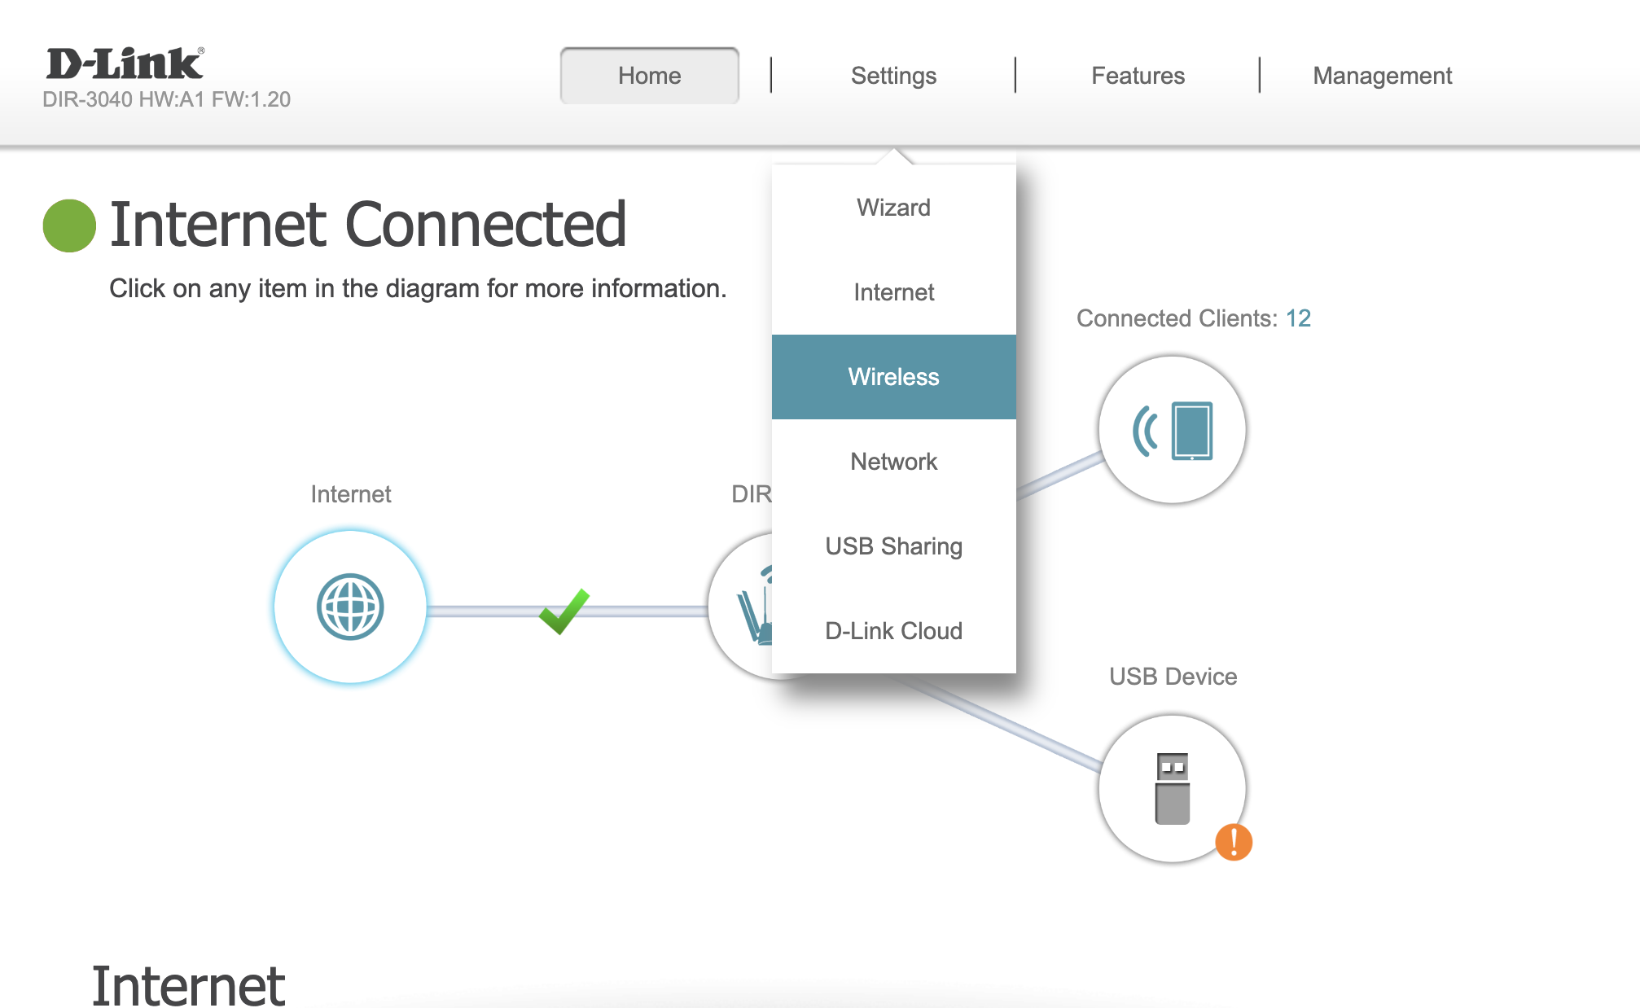1640x1008 pixels.
Task: Click the connected clients tablet icon
Action: [x=1172, y=430]
